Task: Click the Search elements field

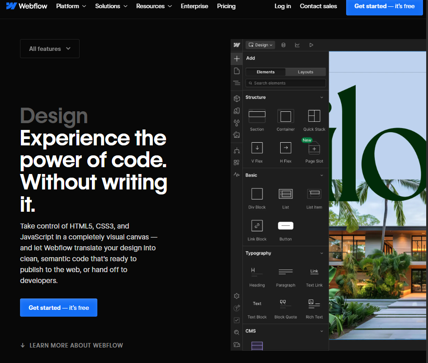Action: coord(286,83)
